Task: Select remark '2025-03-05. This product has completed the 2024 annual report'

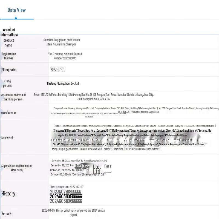Action: click(73, 213)
